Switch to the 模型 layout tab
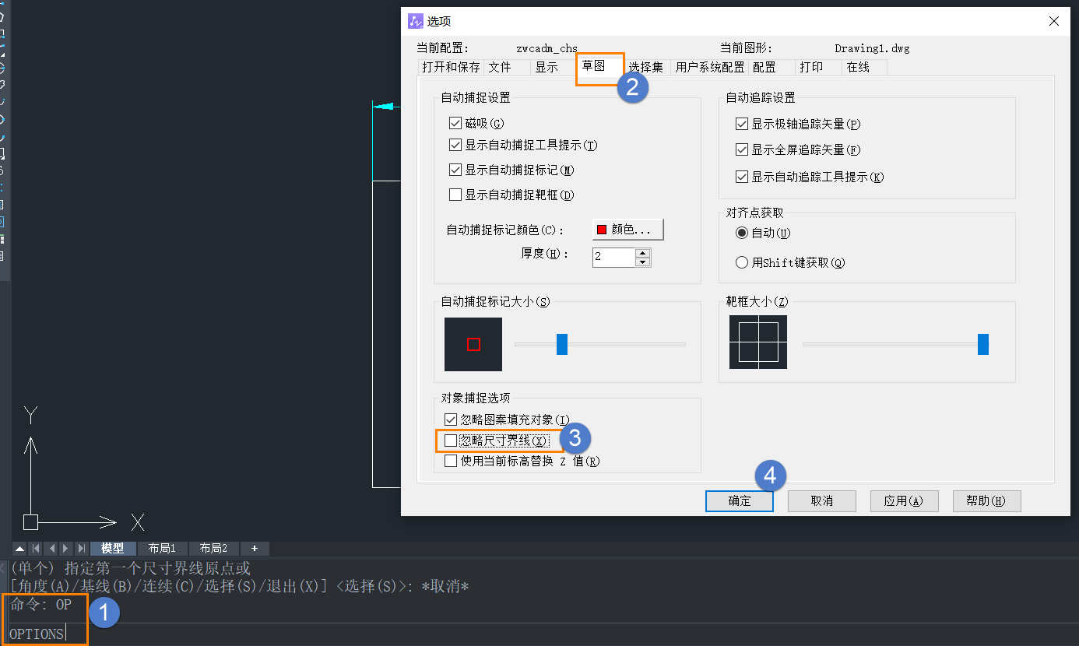 (113, 549)
